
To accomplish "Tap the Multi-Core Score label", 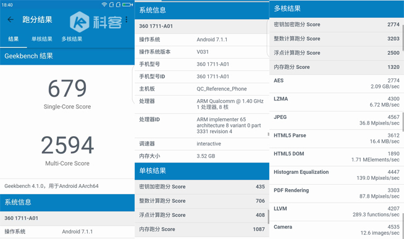I will (67, 163).
